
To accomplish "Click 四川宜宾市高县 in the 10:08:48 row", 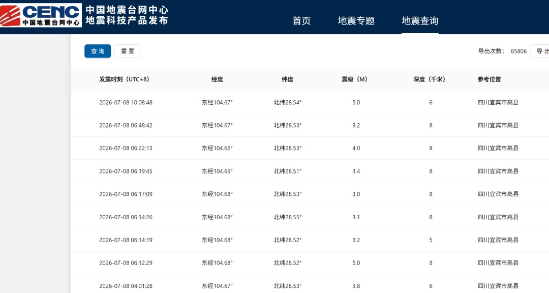I will point(498,102).
